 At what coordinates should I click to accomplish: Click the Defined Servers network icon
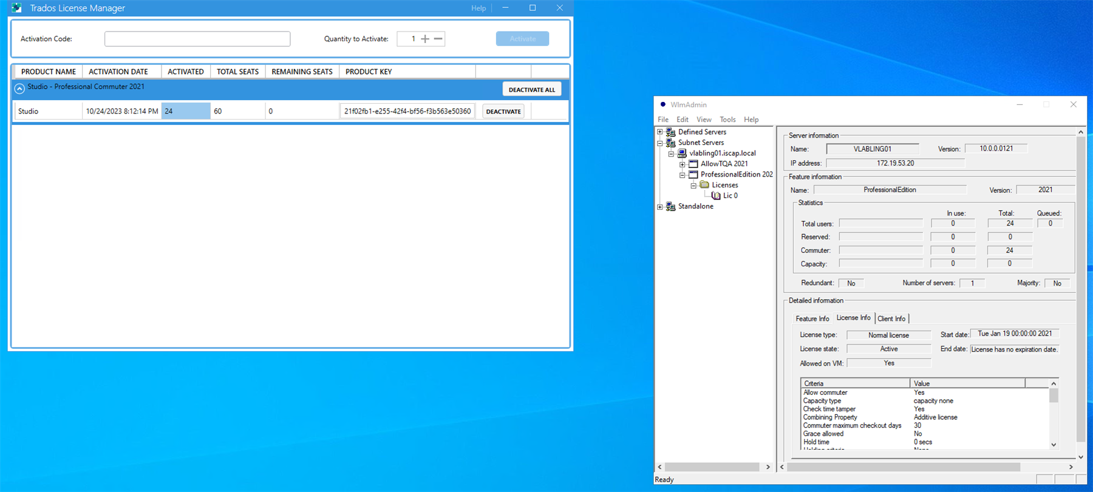click(671, 132)
